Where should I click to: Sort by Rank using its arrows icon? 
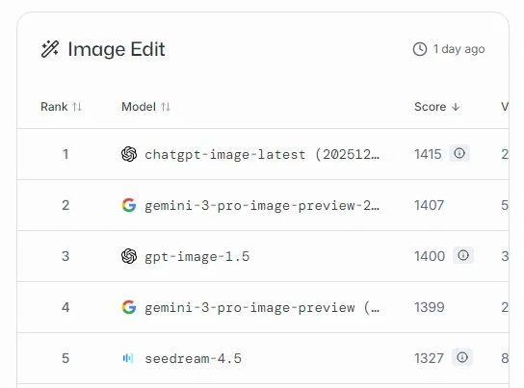[x=77, y=107]
